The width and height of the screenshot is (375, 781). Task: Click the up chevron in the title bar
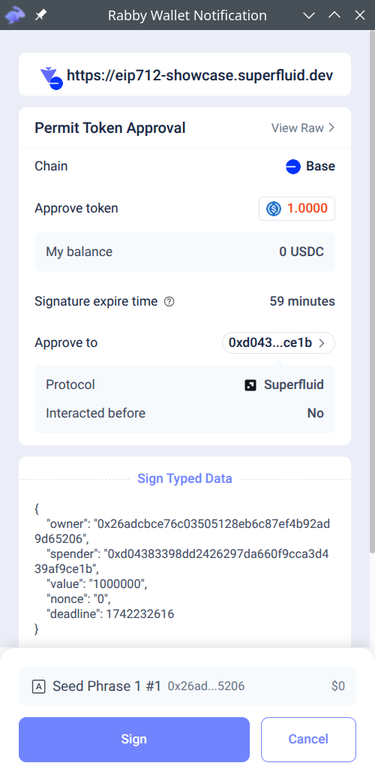(x=334, y=15)
